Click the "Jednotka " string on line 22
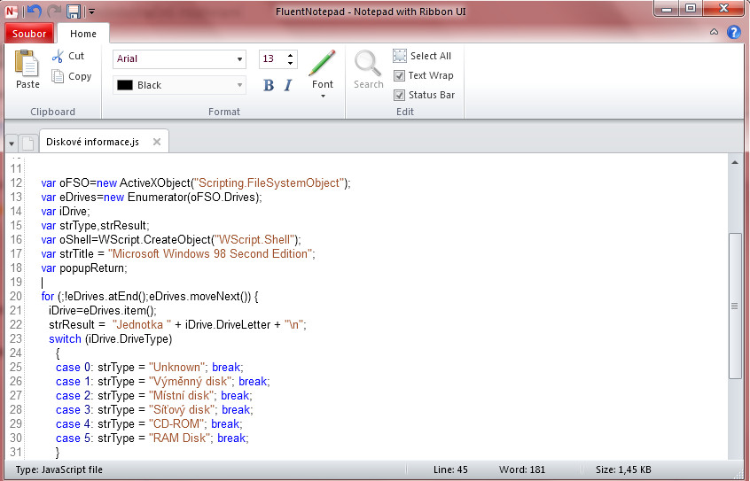The image size is (750, 481). 142,324
